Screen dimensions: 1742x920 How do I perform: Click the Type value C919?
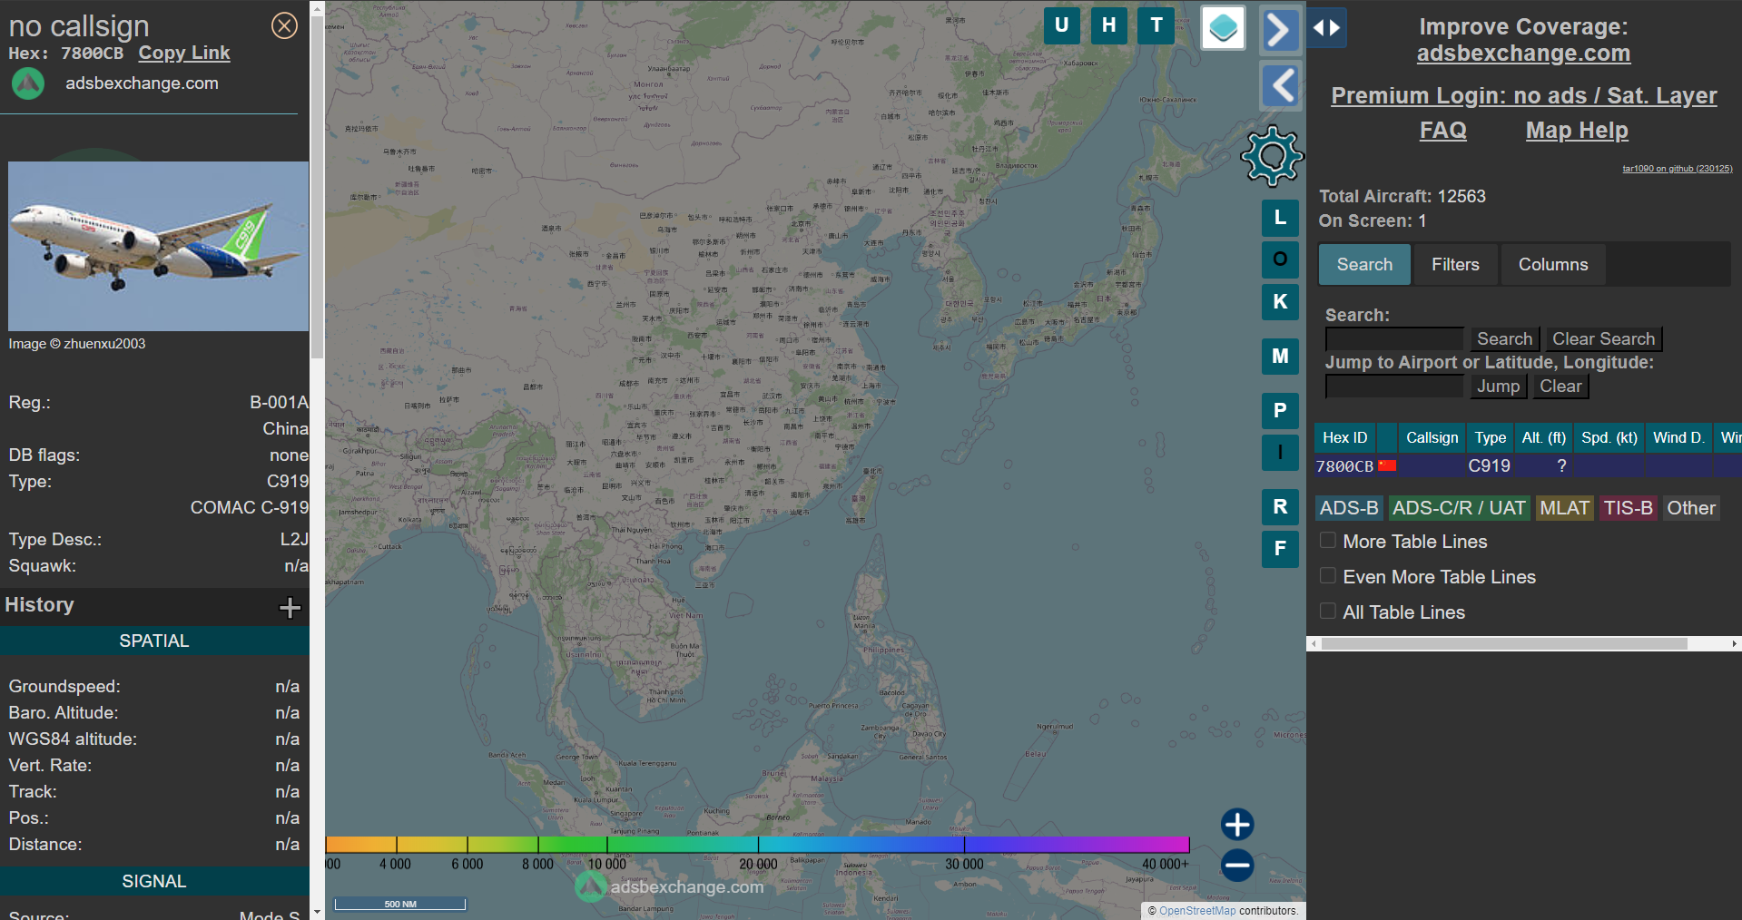(x=287, y=481)
